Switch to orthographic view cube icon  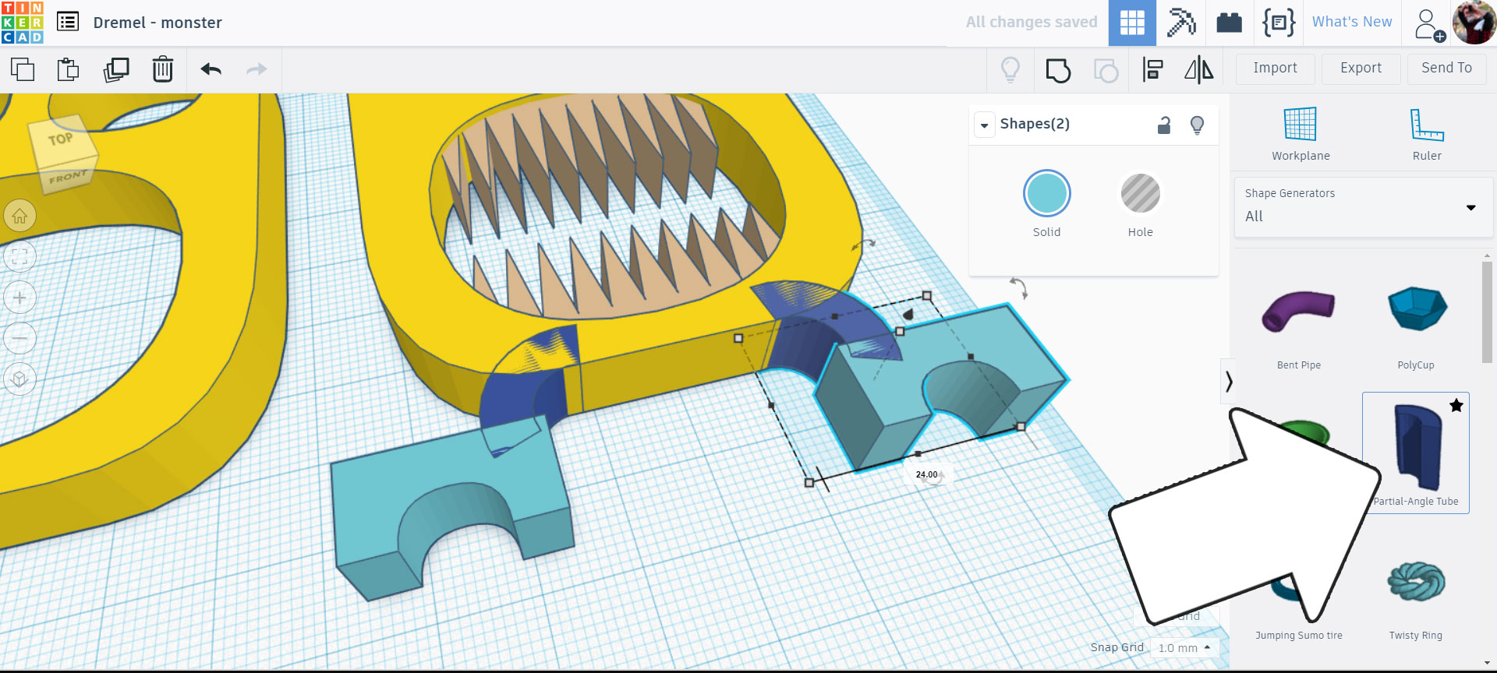click(x=19, y=379)
